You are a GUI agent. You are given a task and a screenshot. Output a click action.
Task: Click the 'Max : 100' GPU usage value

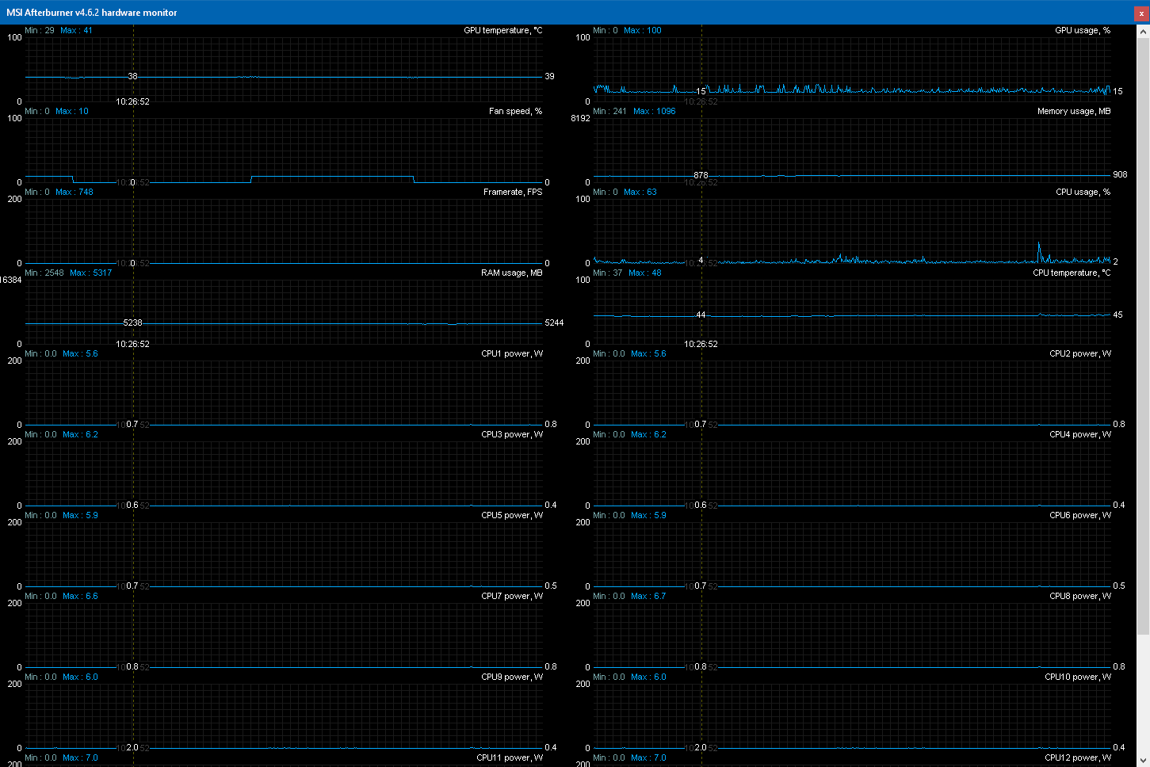[x=642, y=31]
